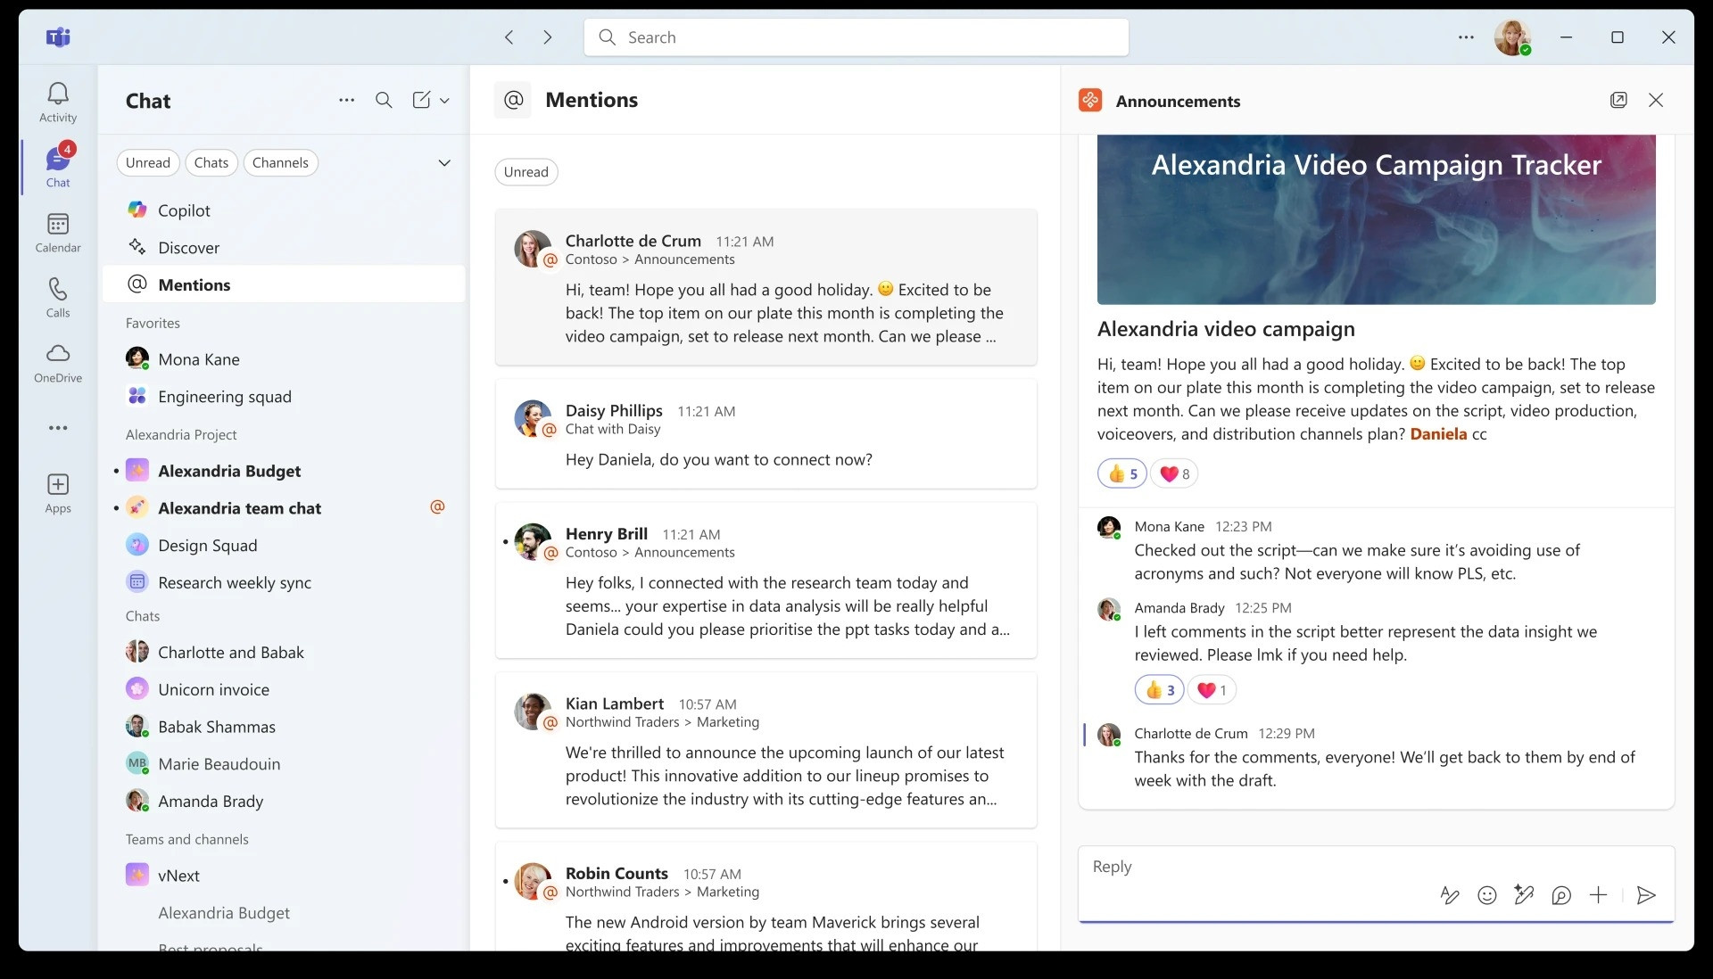This screenshot has width=1713, height=979.
Task: Open the OneDrive icon in sidebar
Action: click(56, 354)
